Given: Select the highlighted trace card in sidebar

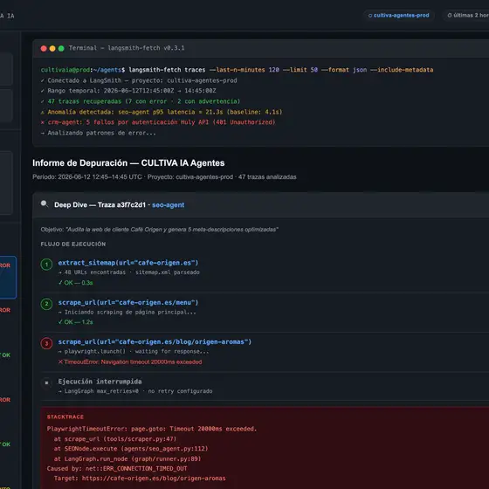Looking at the screenshot, I should (x=8, y=278).
